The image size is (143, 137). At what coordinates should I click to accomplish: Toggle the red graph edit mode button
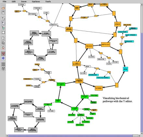pos(3,54)
